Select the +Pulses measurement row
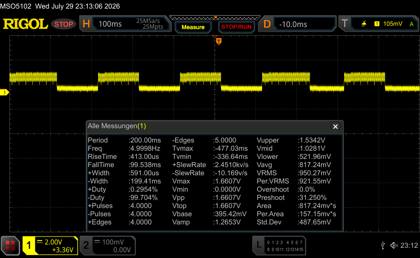The width and height of the screenshot is (420, 258). click(120, 206)
